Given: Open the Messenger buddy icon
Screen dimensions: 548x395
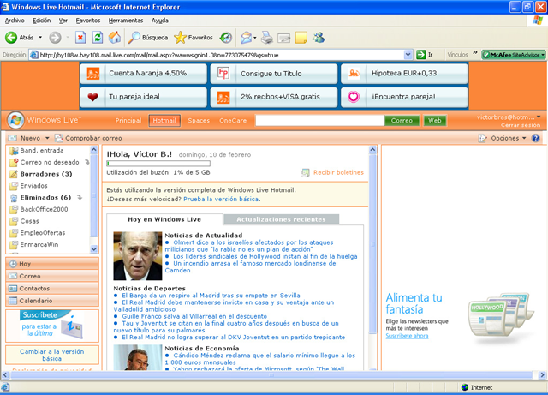Looking at the screenshot, I should click(x=319, y=38).
